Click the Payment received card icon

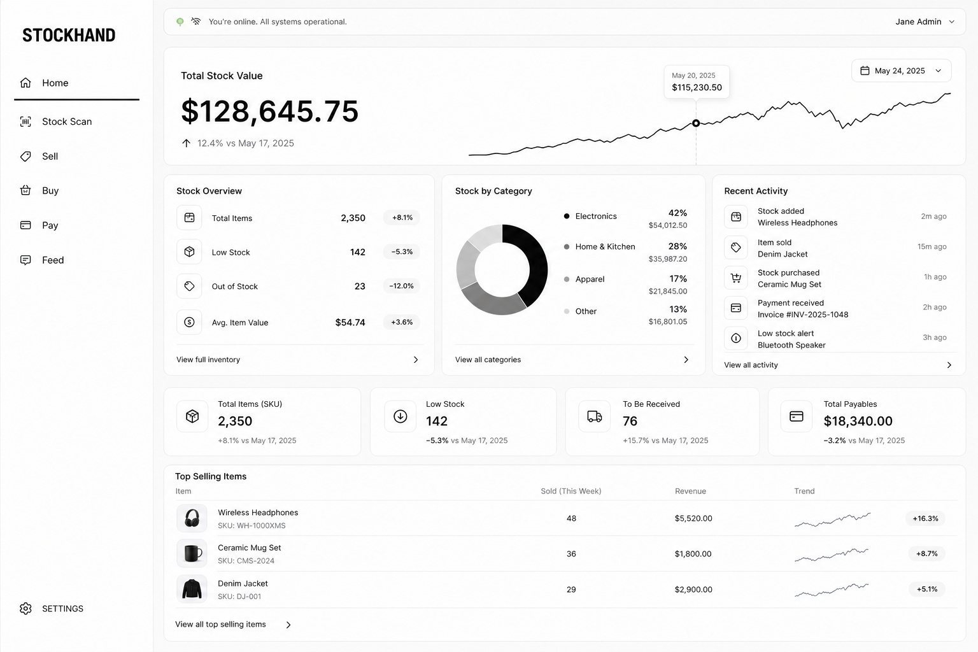point(736,308)
